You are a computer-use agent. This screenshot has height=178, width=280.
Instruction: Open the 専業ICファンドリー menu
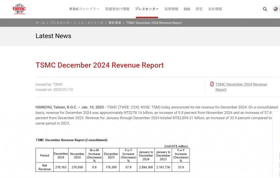84,9
